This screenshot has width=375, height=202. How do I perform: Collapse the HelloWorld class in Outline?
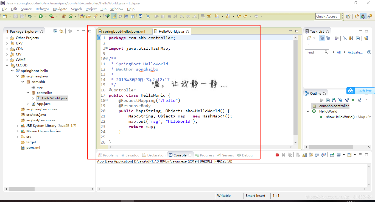(308, 111)
